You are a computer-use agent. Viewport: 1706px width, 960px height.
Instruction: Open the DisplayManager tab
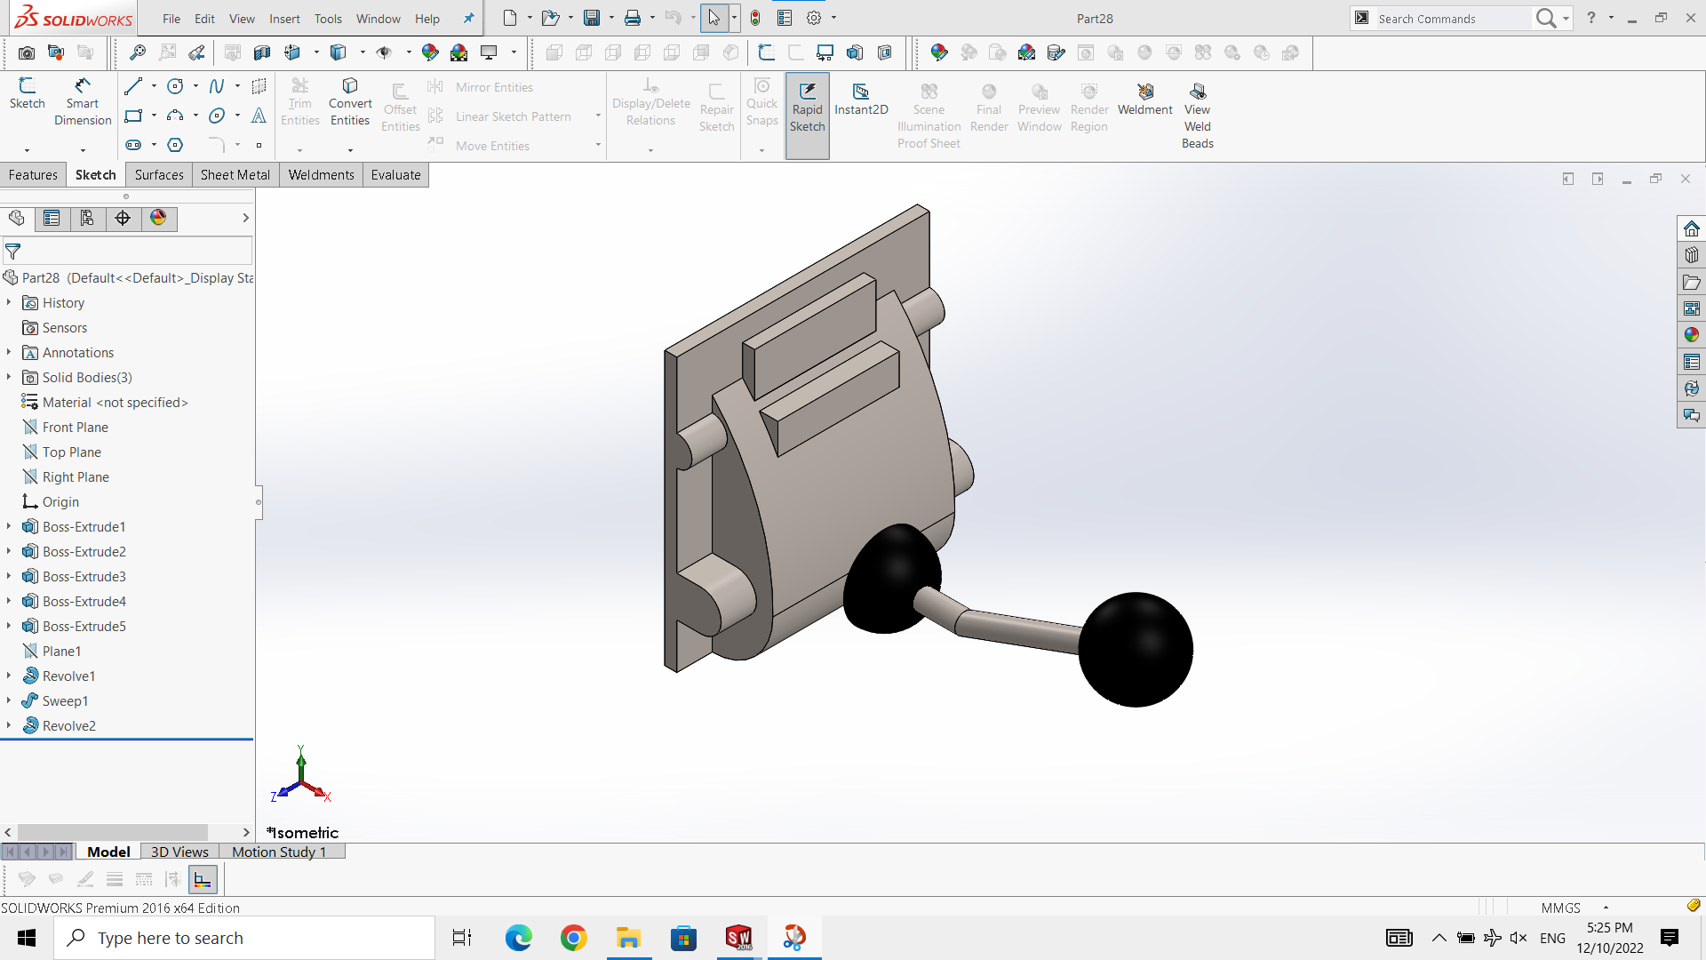tap(158, 219)
